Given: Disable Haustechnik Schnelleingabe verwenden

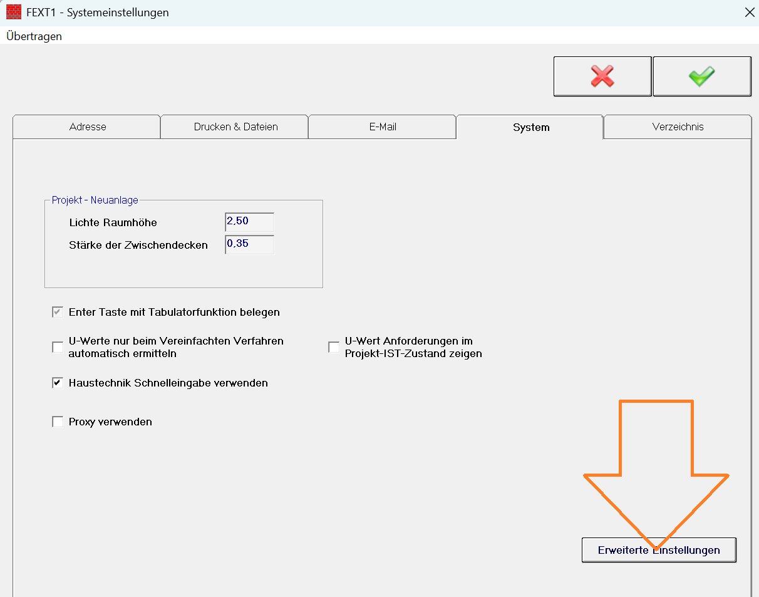Looking at the screenshot, I should point(58,383).
